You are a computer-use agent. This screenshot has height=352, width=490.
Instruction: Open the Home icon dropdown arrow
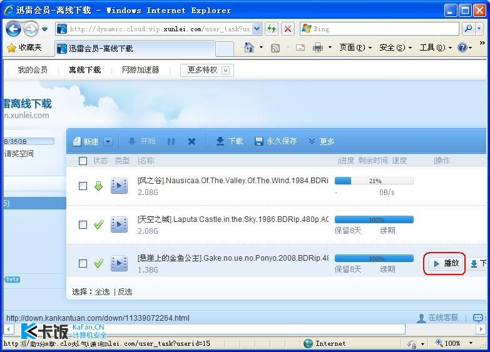[x=261, y=48]
